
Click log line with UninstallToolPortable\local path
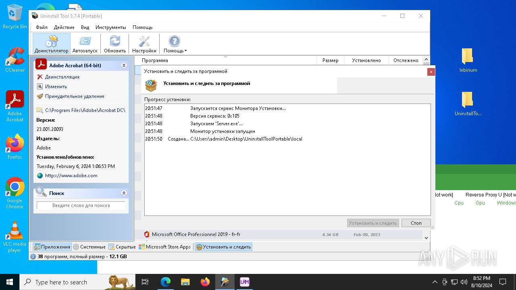click(246, 139)
